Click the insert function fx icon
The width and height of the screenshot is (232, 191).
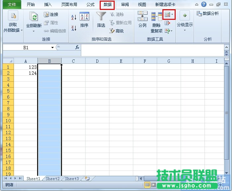pyautogui.click(x=77, y=47)
